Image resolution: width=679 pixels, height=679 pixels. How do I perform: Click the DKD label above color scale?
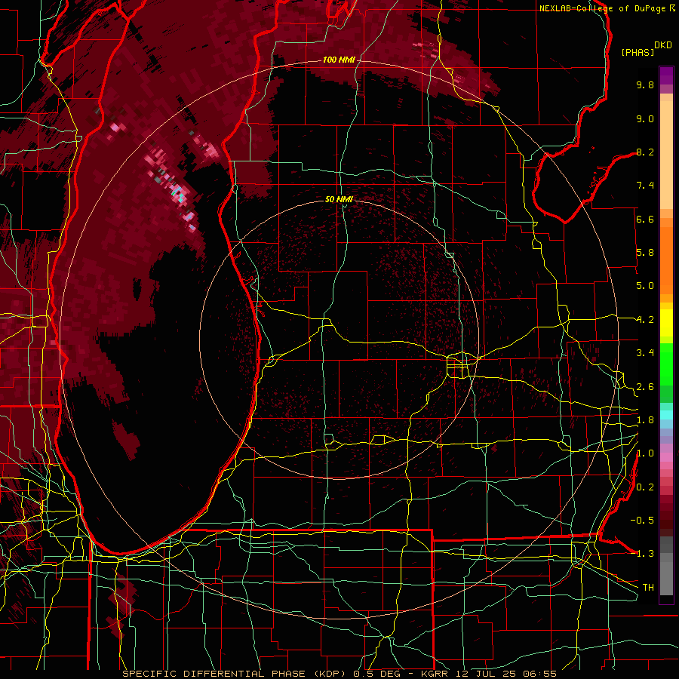pyautogui.click(x=663, y=45)
